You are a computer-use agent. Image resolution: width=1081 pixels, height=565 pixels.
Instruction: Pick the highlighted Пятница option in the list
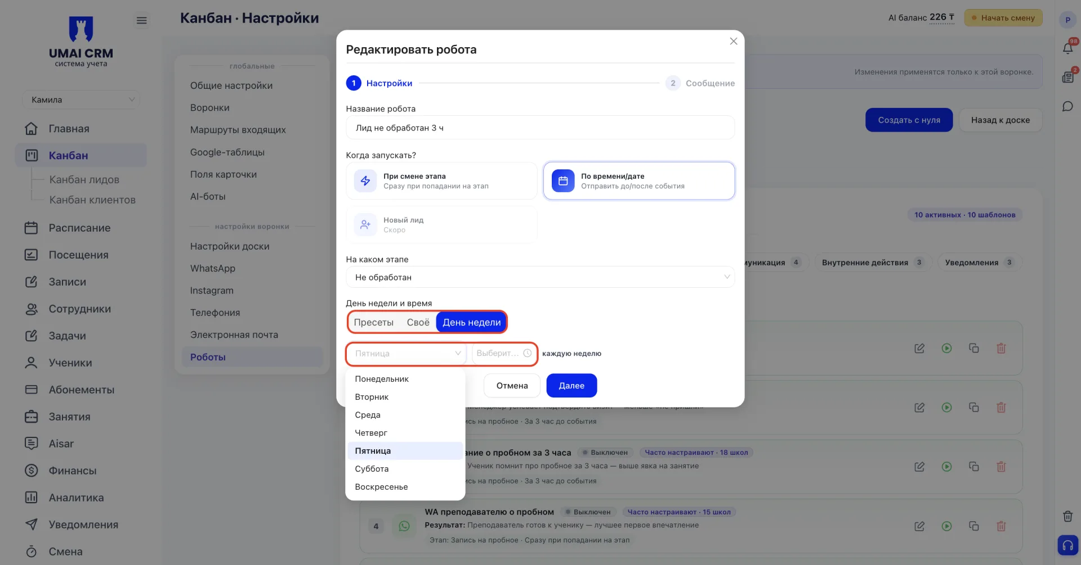click(405, 451)
